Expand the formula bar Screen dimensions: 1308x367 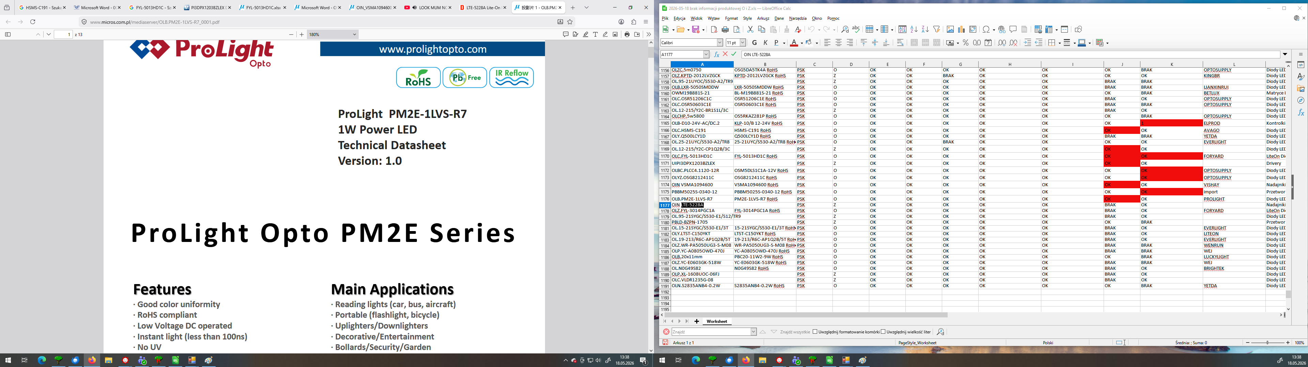tap(1285, 54)
